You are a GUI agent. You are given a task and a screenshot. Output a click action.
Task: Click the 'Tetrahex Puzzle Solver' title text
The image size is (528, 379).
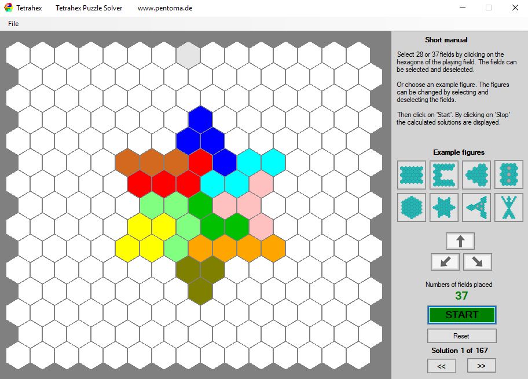click(89, 8)
